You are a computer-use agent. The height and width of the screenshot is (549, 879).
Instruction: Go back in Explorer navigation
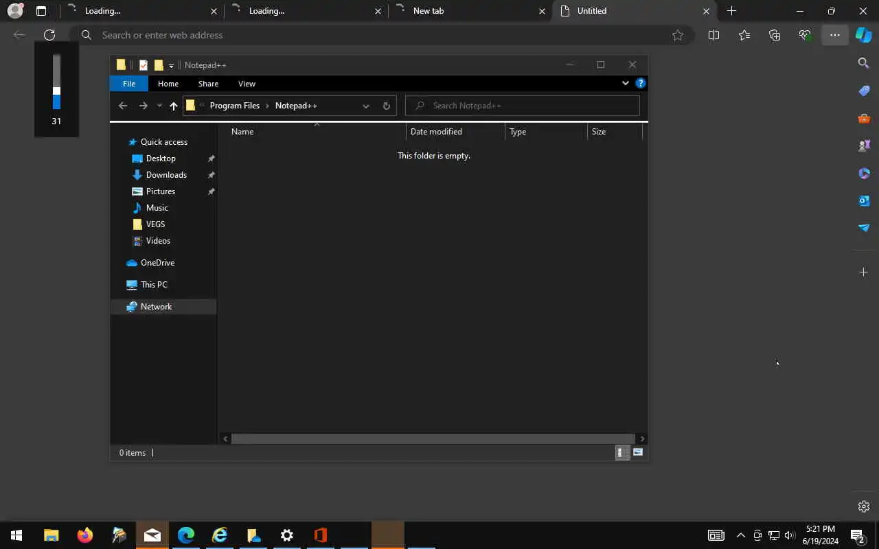tap(123, 106)
